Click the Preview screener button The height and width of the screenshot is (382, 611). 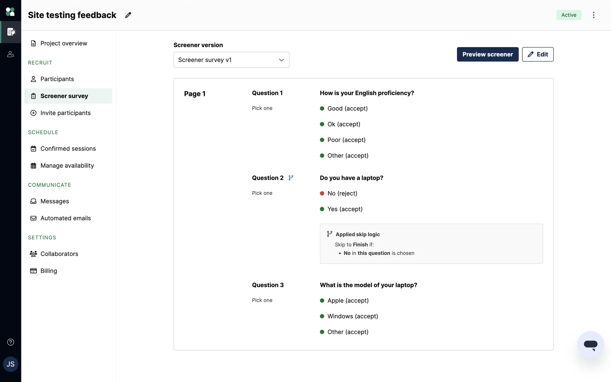click(488, 54)
